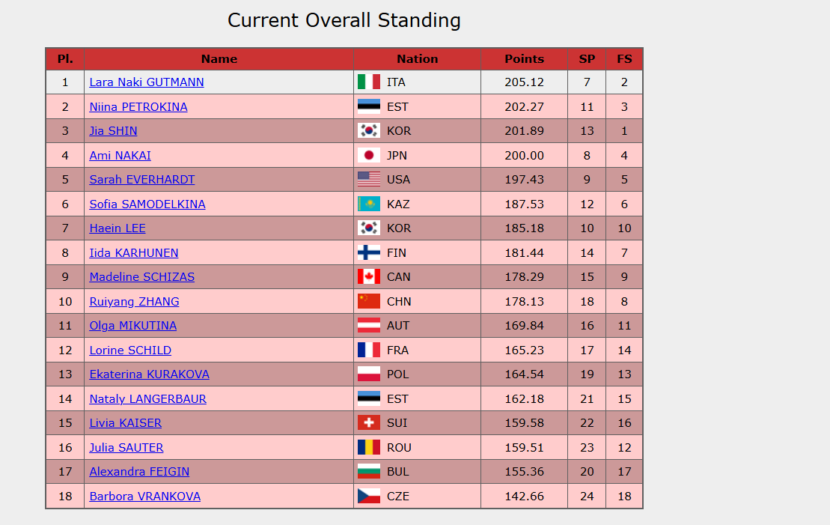
Task: Click the Czech Republic flag icon
Action: tap(369, 497)
